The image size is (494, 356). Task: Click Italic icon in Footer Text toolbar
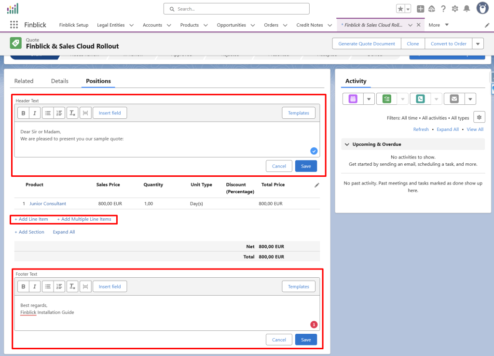(x=35, y=286)
